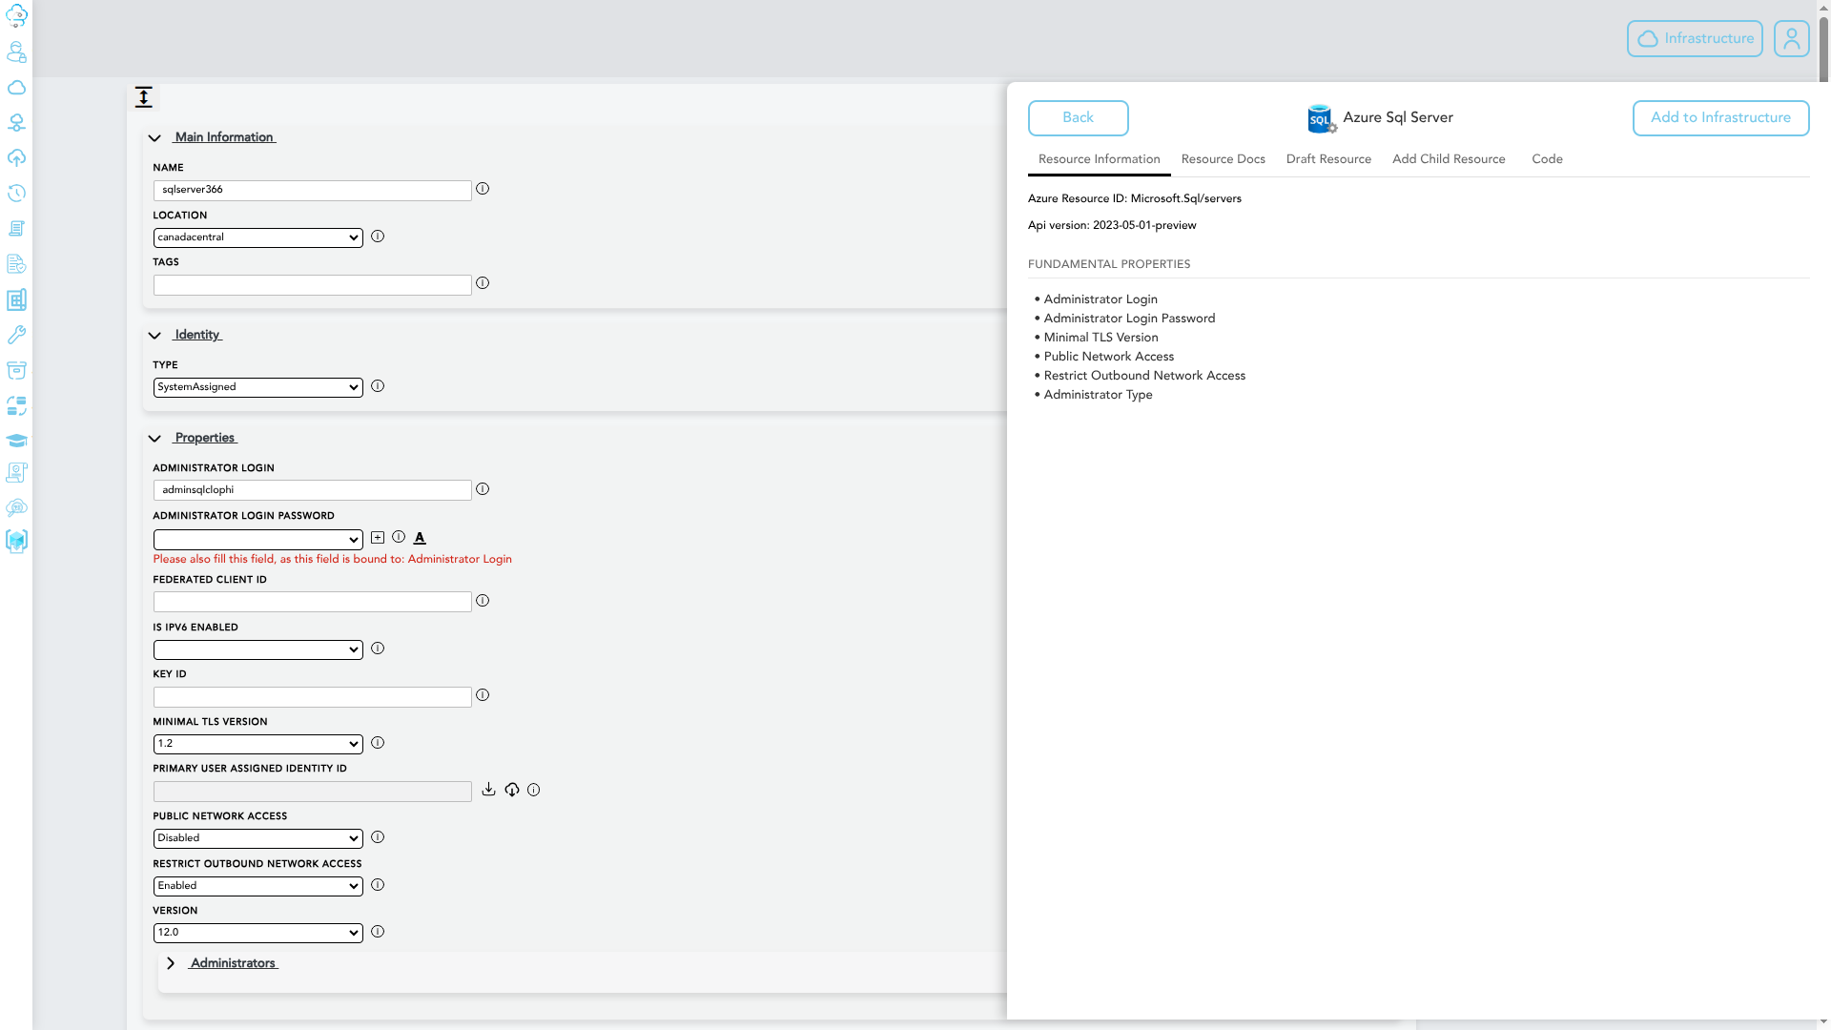1831x1030 pixels.
Task: Open the sync blocks sidebar icon
Action: pos(16,405)
